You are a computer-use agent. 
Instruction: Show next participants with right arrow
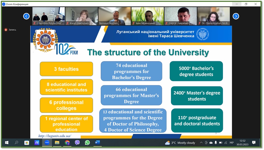click(x=236, y=16)
